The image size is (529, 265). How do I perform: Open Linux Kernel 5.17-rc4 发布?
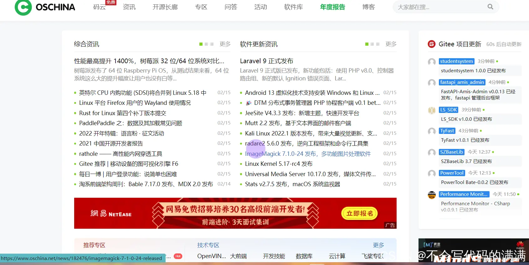tap(279, 164)
